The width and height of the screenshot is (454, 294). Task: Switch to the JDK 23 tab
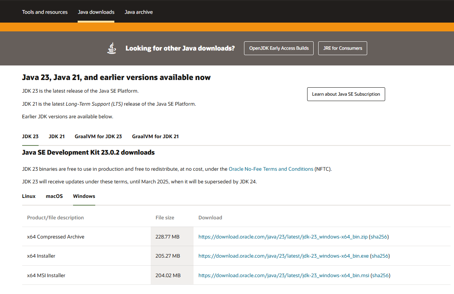click(x=30, y=136)
